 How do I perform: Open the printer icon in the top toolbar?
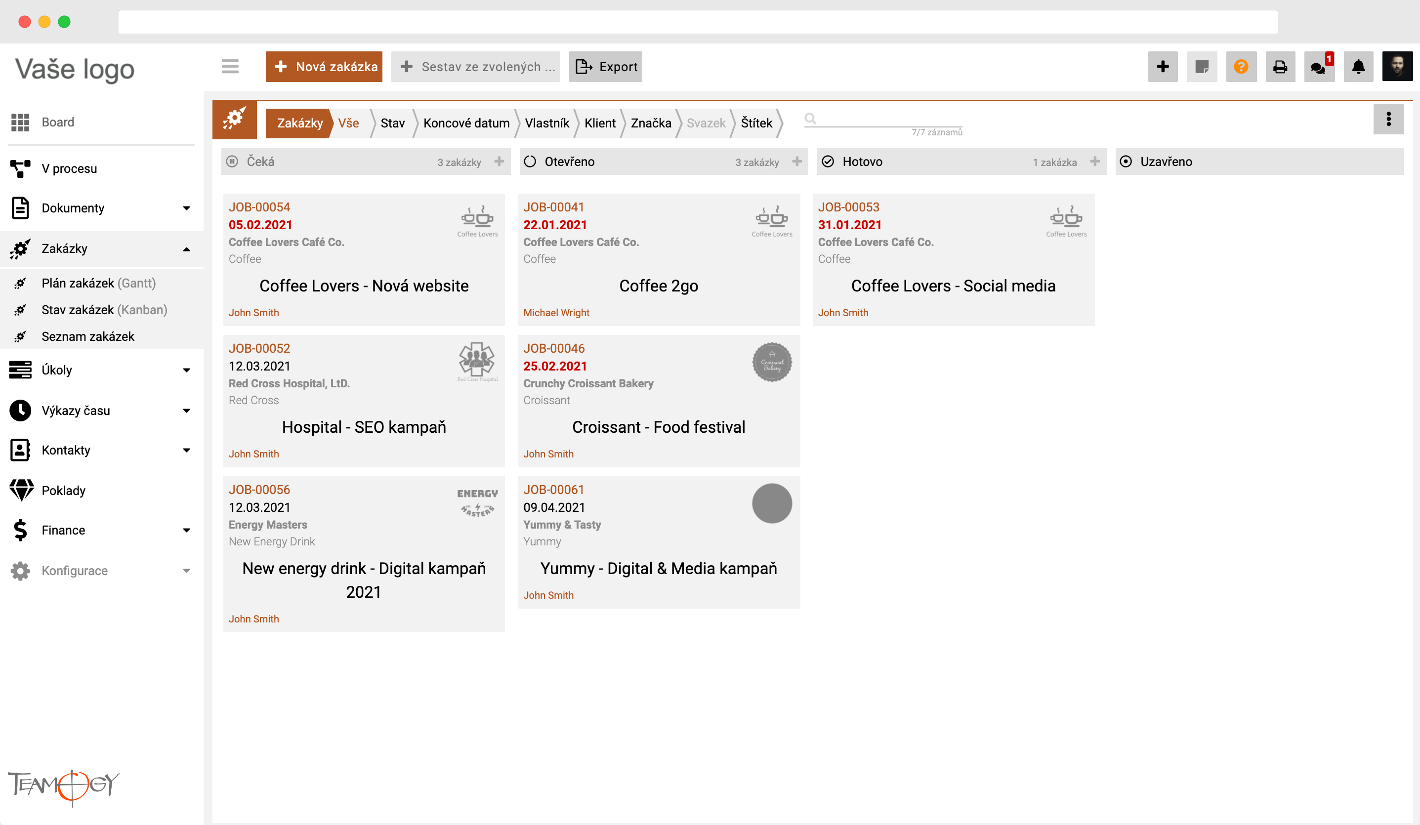pyautogui.click(x=1280, y=67)
